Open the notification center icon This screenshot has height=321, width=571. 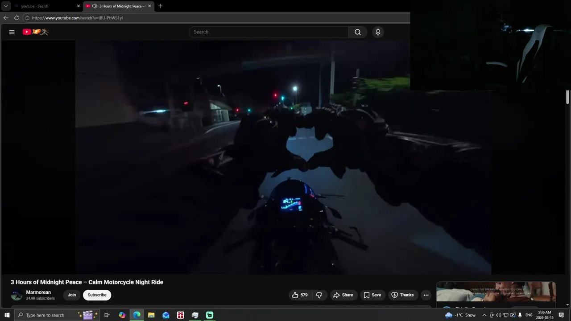click(x=562, y=315)
